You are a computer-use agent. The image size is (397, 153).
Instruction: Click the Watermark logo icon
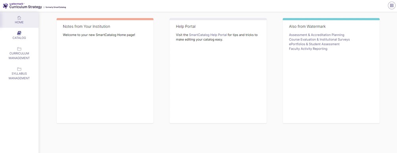tap(5, 6)
